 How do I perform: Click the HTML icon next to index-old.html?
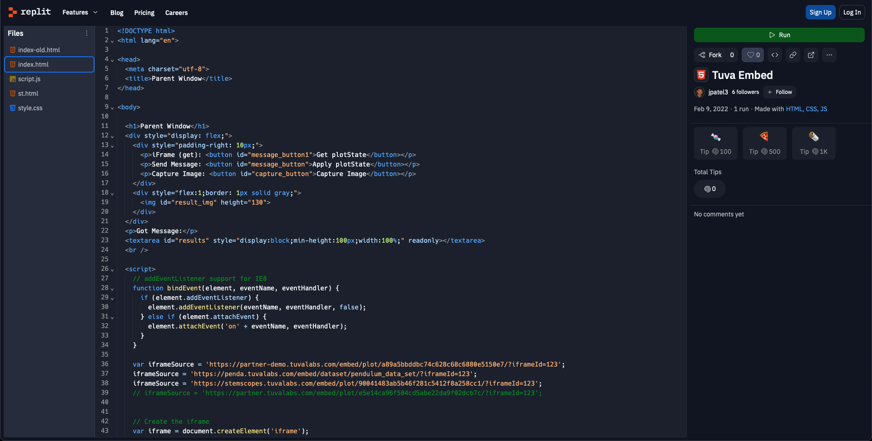13,50
